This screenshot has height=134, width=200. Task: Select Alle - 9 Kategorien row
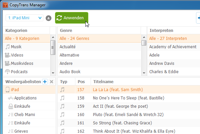(x=26, y=39)
